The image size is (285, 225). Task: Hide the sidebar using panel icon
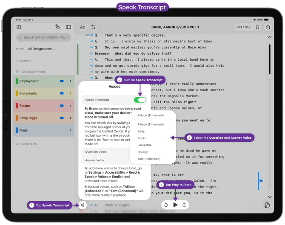tap(68, 27)
